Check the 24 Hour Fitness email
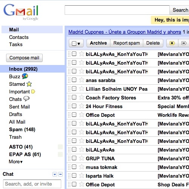Image resolution: width=189 pixels, height=189 pixels. click(x=74, y=106)
